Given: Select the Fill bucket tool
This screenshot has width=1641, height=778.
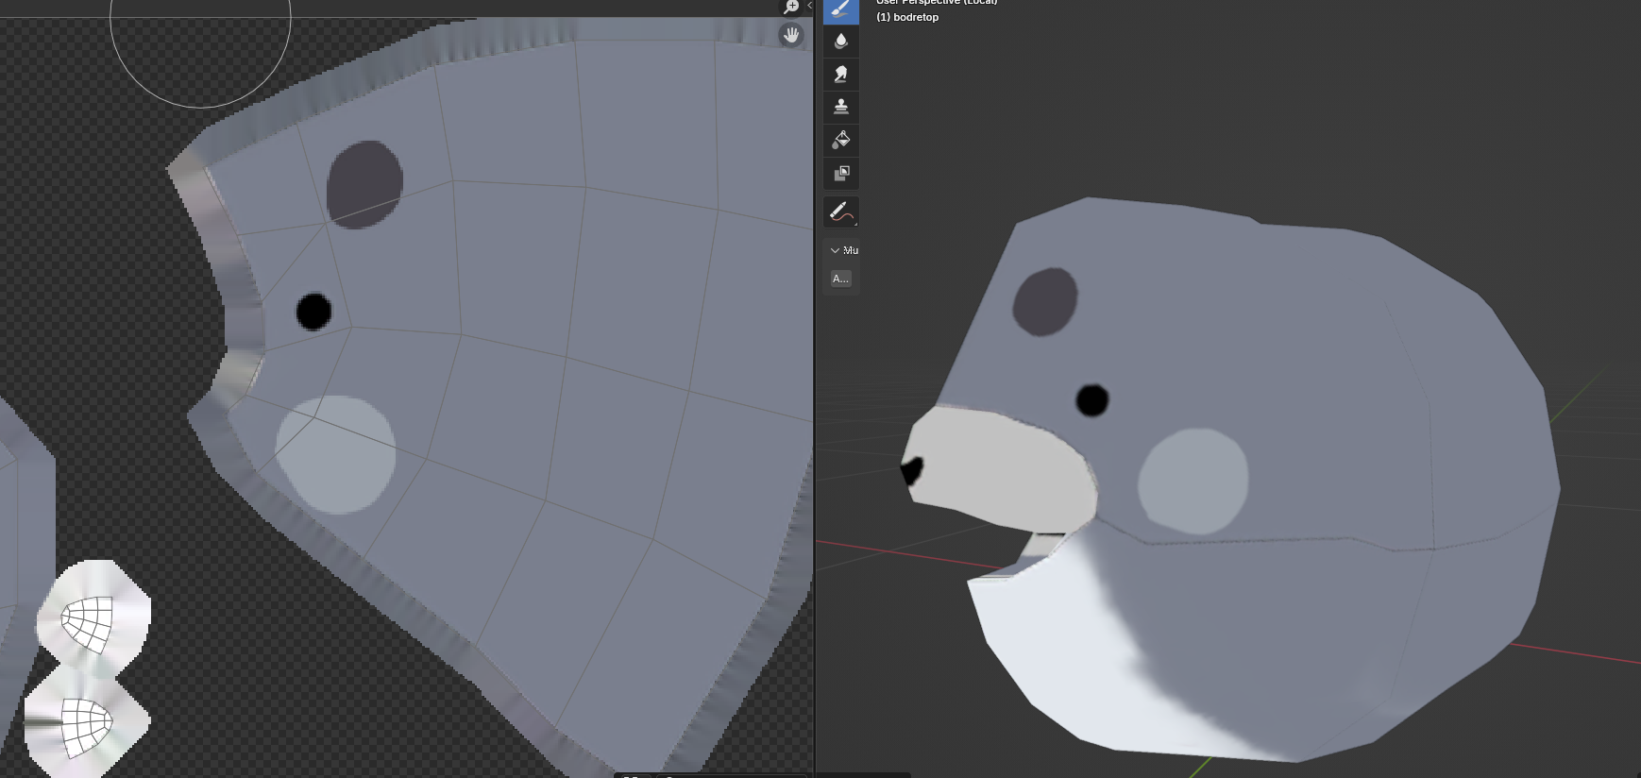Looking at the screenshot, I should tap(841, 140).
